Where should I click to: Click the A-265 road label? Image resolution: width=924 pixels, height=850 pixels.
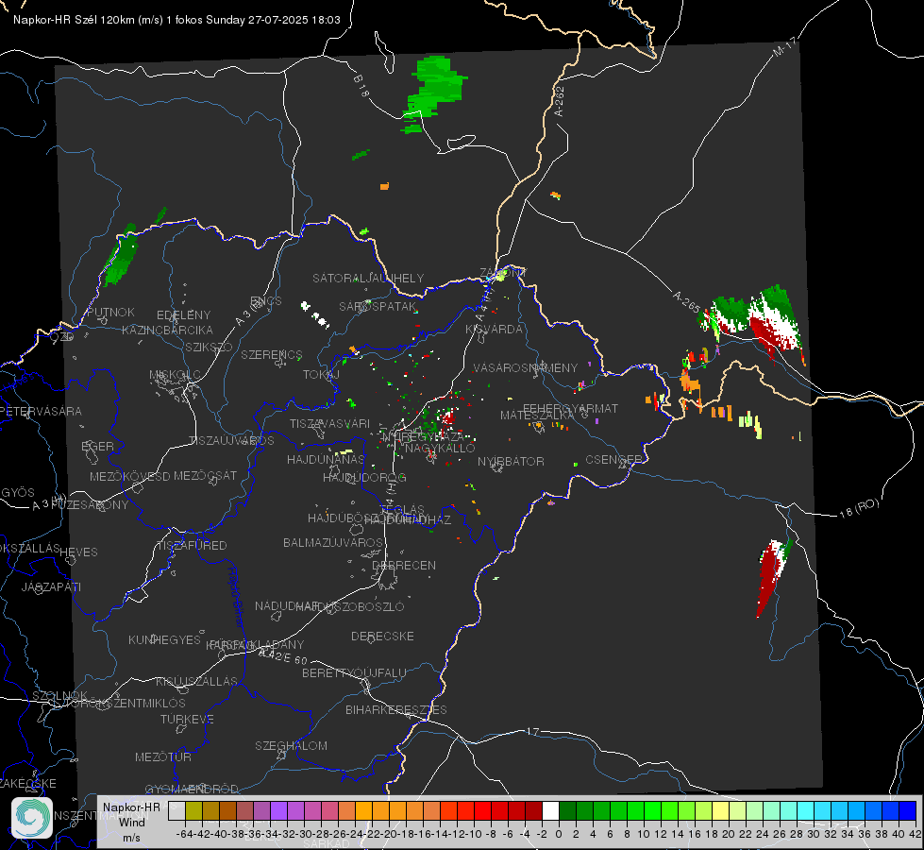686,301
